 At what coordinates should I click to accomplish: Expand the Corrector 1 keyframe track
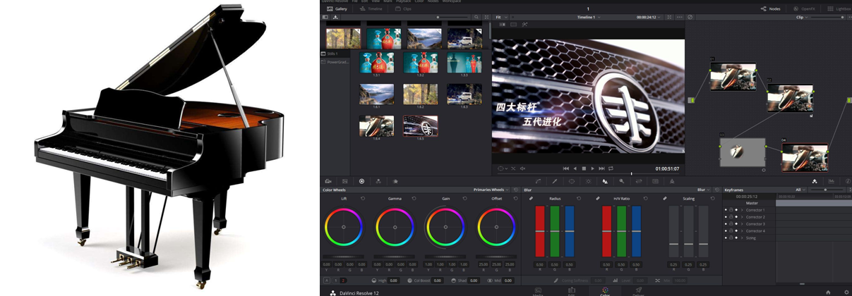[742, 210]
